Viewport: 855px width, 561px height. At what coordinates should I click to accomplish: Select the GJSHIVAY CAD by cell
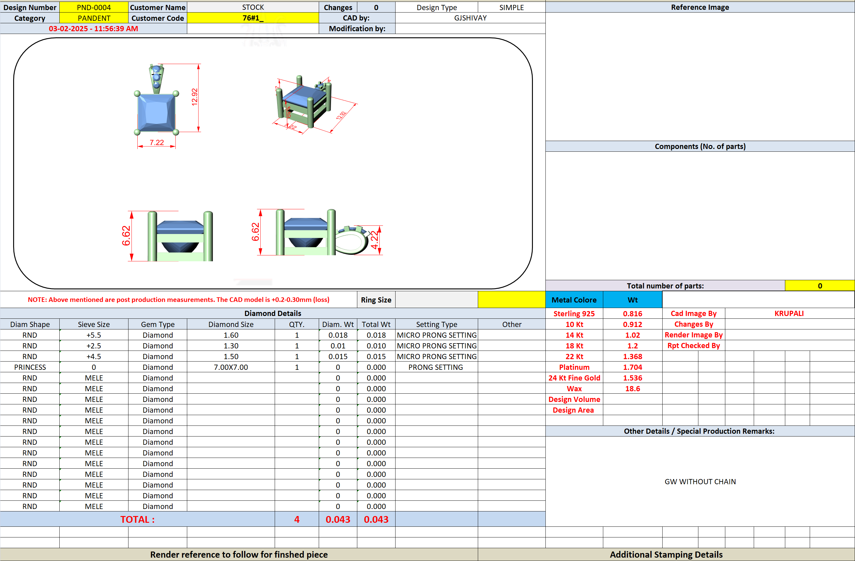click(x=470, y=18)
